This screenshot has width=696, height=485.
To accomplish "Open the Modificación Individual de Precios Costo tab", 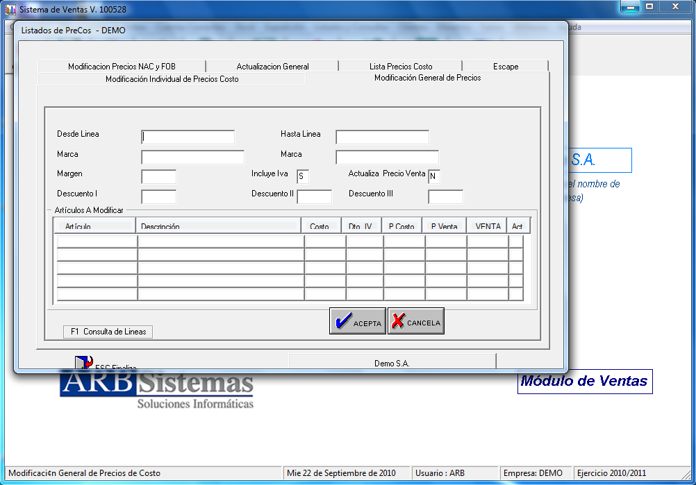I will pos(172,79).
